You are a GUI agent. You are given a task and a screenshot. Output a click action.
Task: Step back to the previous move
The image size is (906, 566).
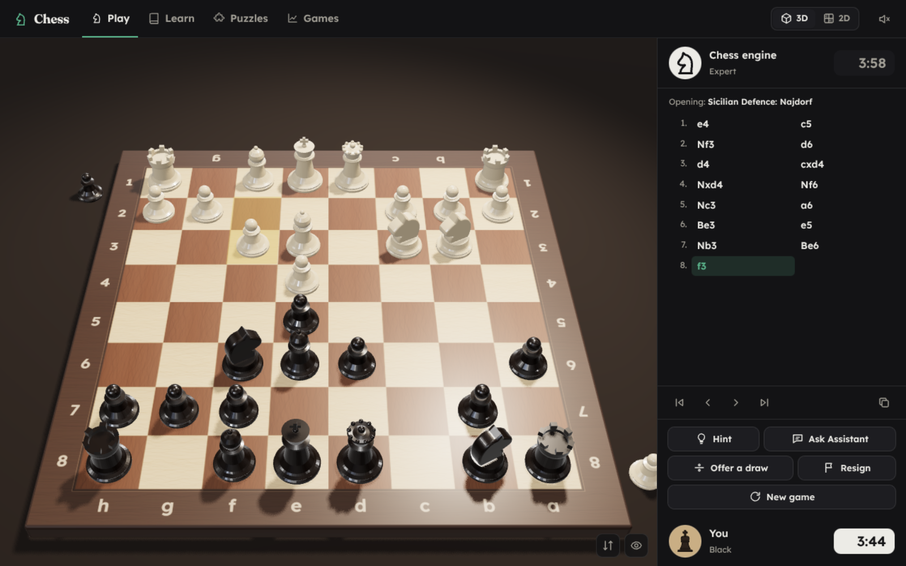[x=708, y=402]
